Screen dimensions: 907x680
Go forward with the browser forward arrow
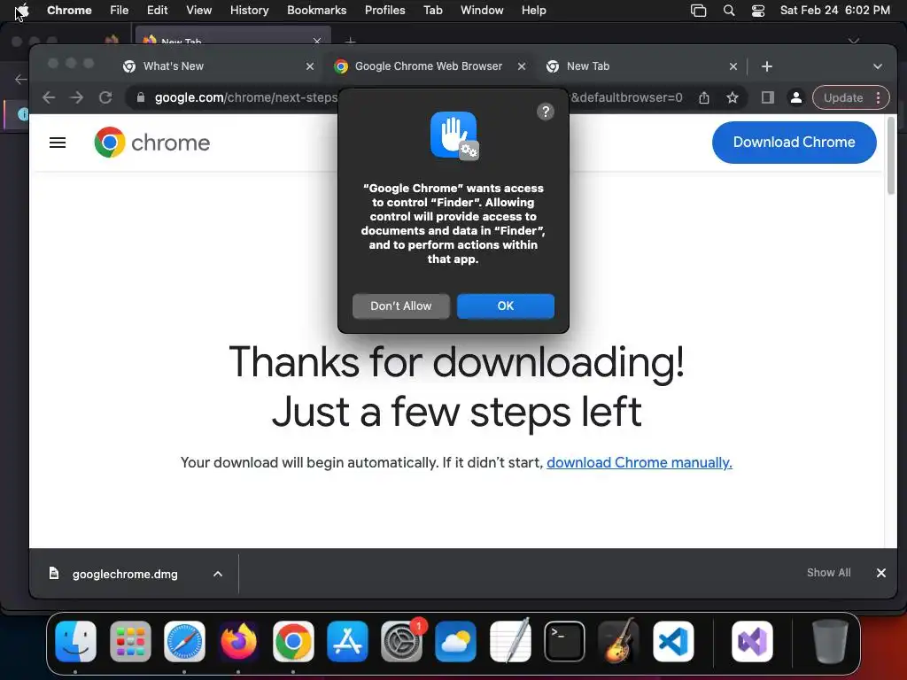click(x=76, y=97)
